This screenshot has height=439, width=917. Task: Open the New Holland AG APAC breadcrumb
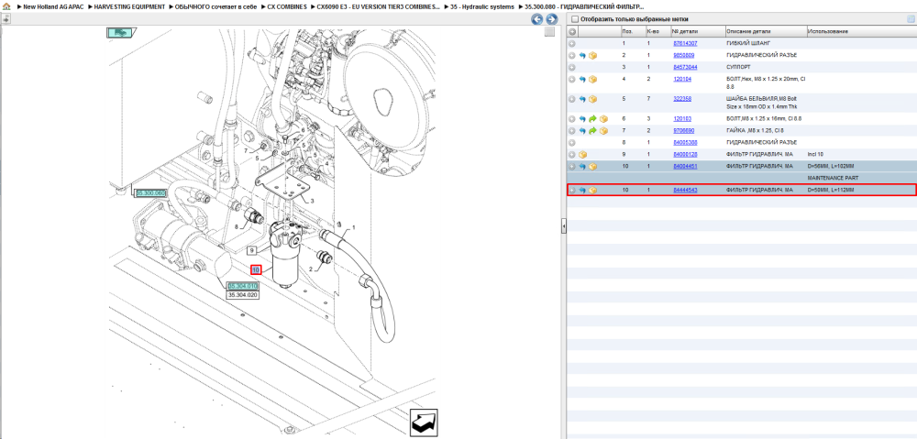pos(53,6)
